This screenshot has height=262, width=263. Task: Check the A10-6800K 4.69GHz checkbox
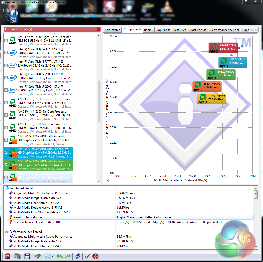click(x=6, y=140)
